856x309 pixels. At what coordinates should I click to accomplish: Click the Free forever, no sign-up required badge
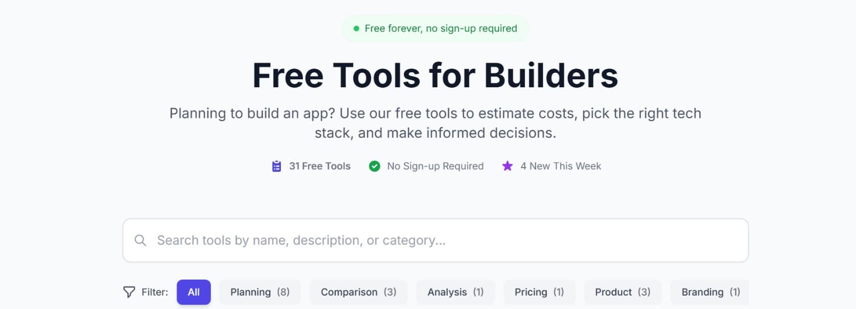[x=435, y=28]
